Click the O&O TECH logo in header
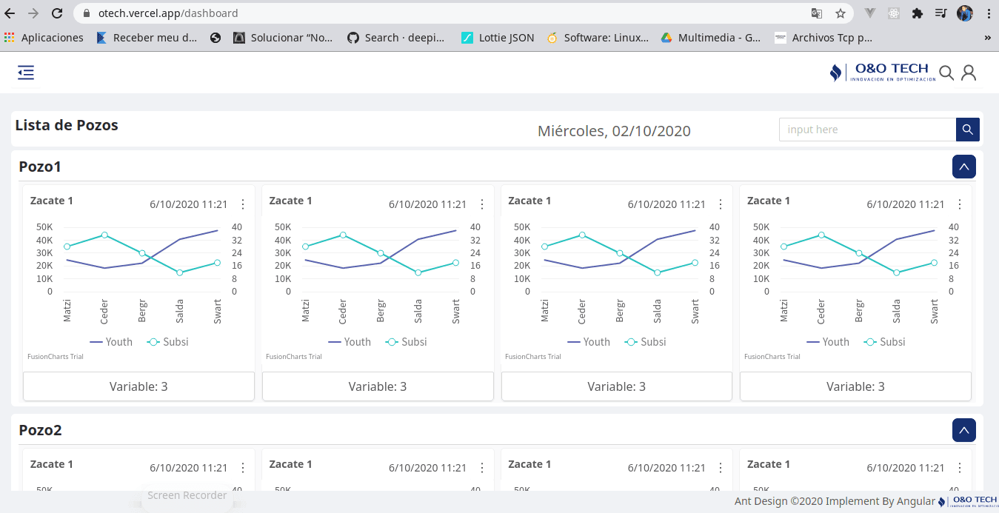 [x=883, y=73]
